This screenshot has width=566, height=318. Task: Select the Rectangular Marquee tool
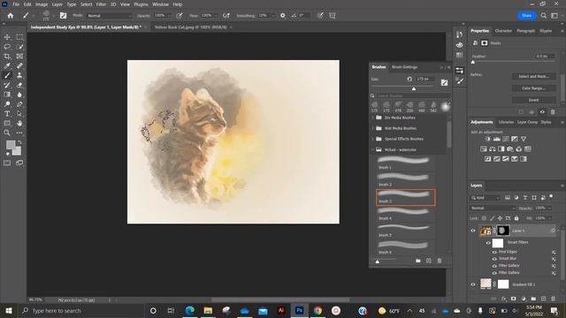point(19,37)
